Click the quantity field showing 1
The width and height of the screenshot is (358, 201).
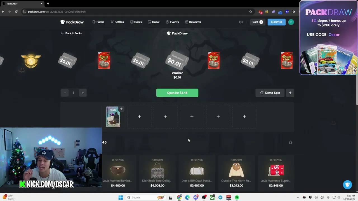tap(74, 93)
